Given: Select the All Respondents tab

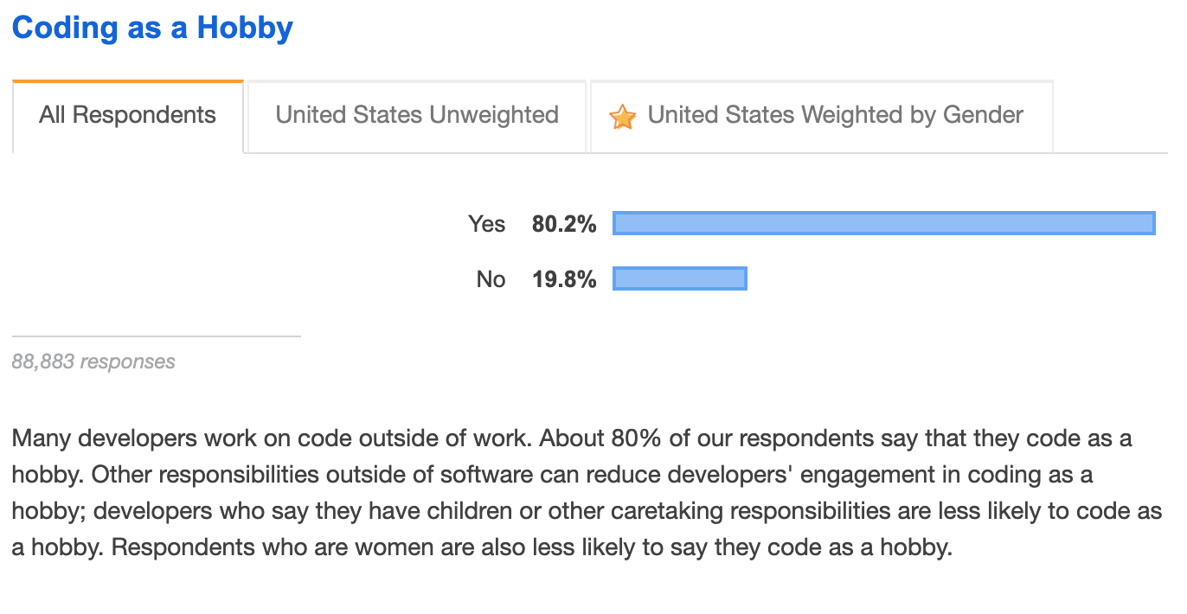Looking at the screenshot, I should click(x=127, y=115).
